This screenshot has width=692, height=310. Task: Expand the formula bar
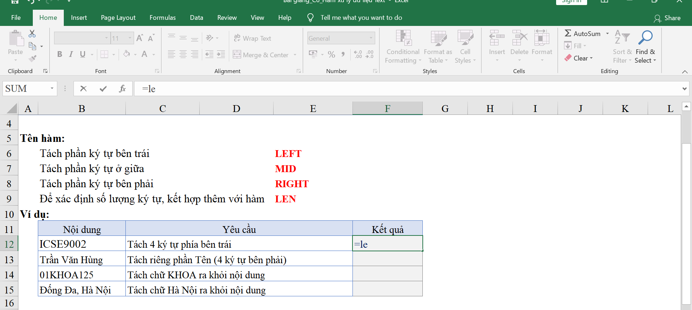click(684, 89)
